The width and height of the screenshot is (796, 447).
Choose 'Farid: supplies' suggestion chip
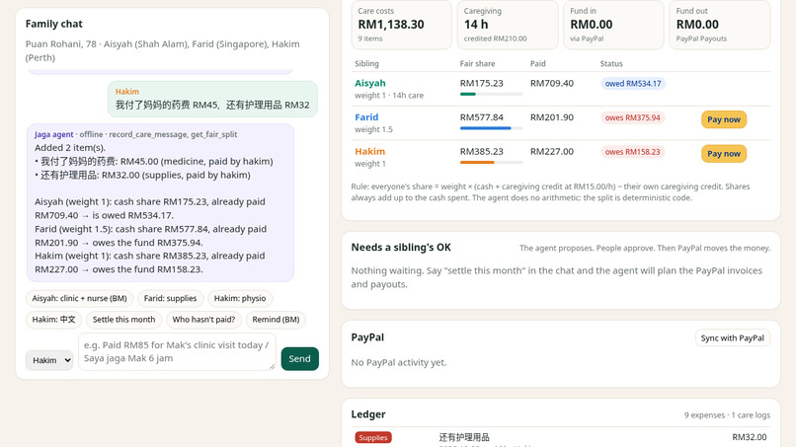(170, 298)
